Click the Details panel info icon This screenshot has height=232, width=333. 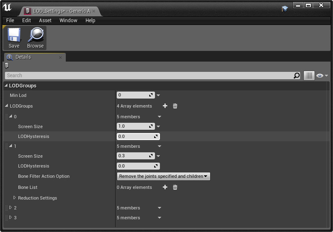point(9,57)
